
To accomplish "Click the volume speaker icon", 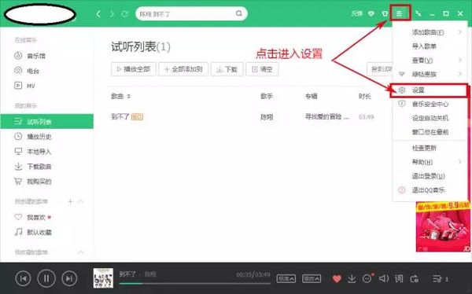I will [384, 278].
